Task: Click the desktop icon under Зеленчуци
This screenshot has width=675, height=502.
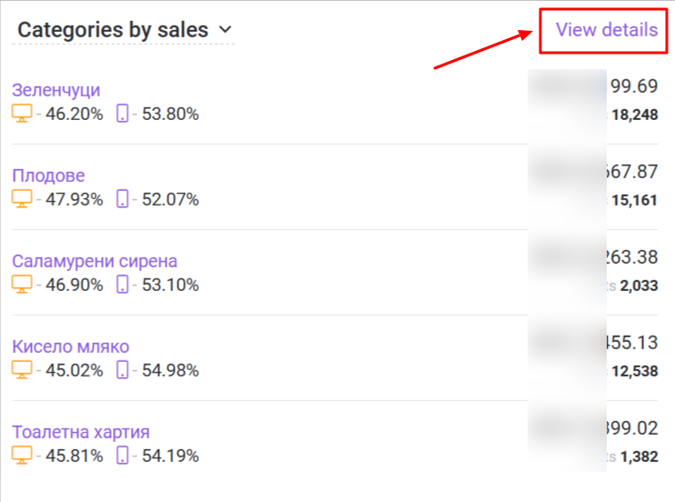Action: pyautogui.click(x=22, y=114)
